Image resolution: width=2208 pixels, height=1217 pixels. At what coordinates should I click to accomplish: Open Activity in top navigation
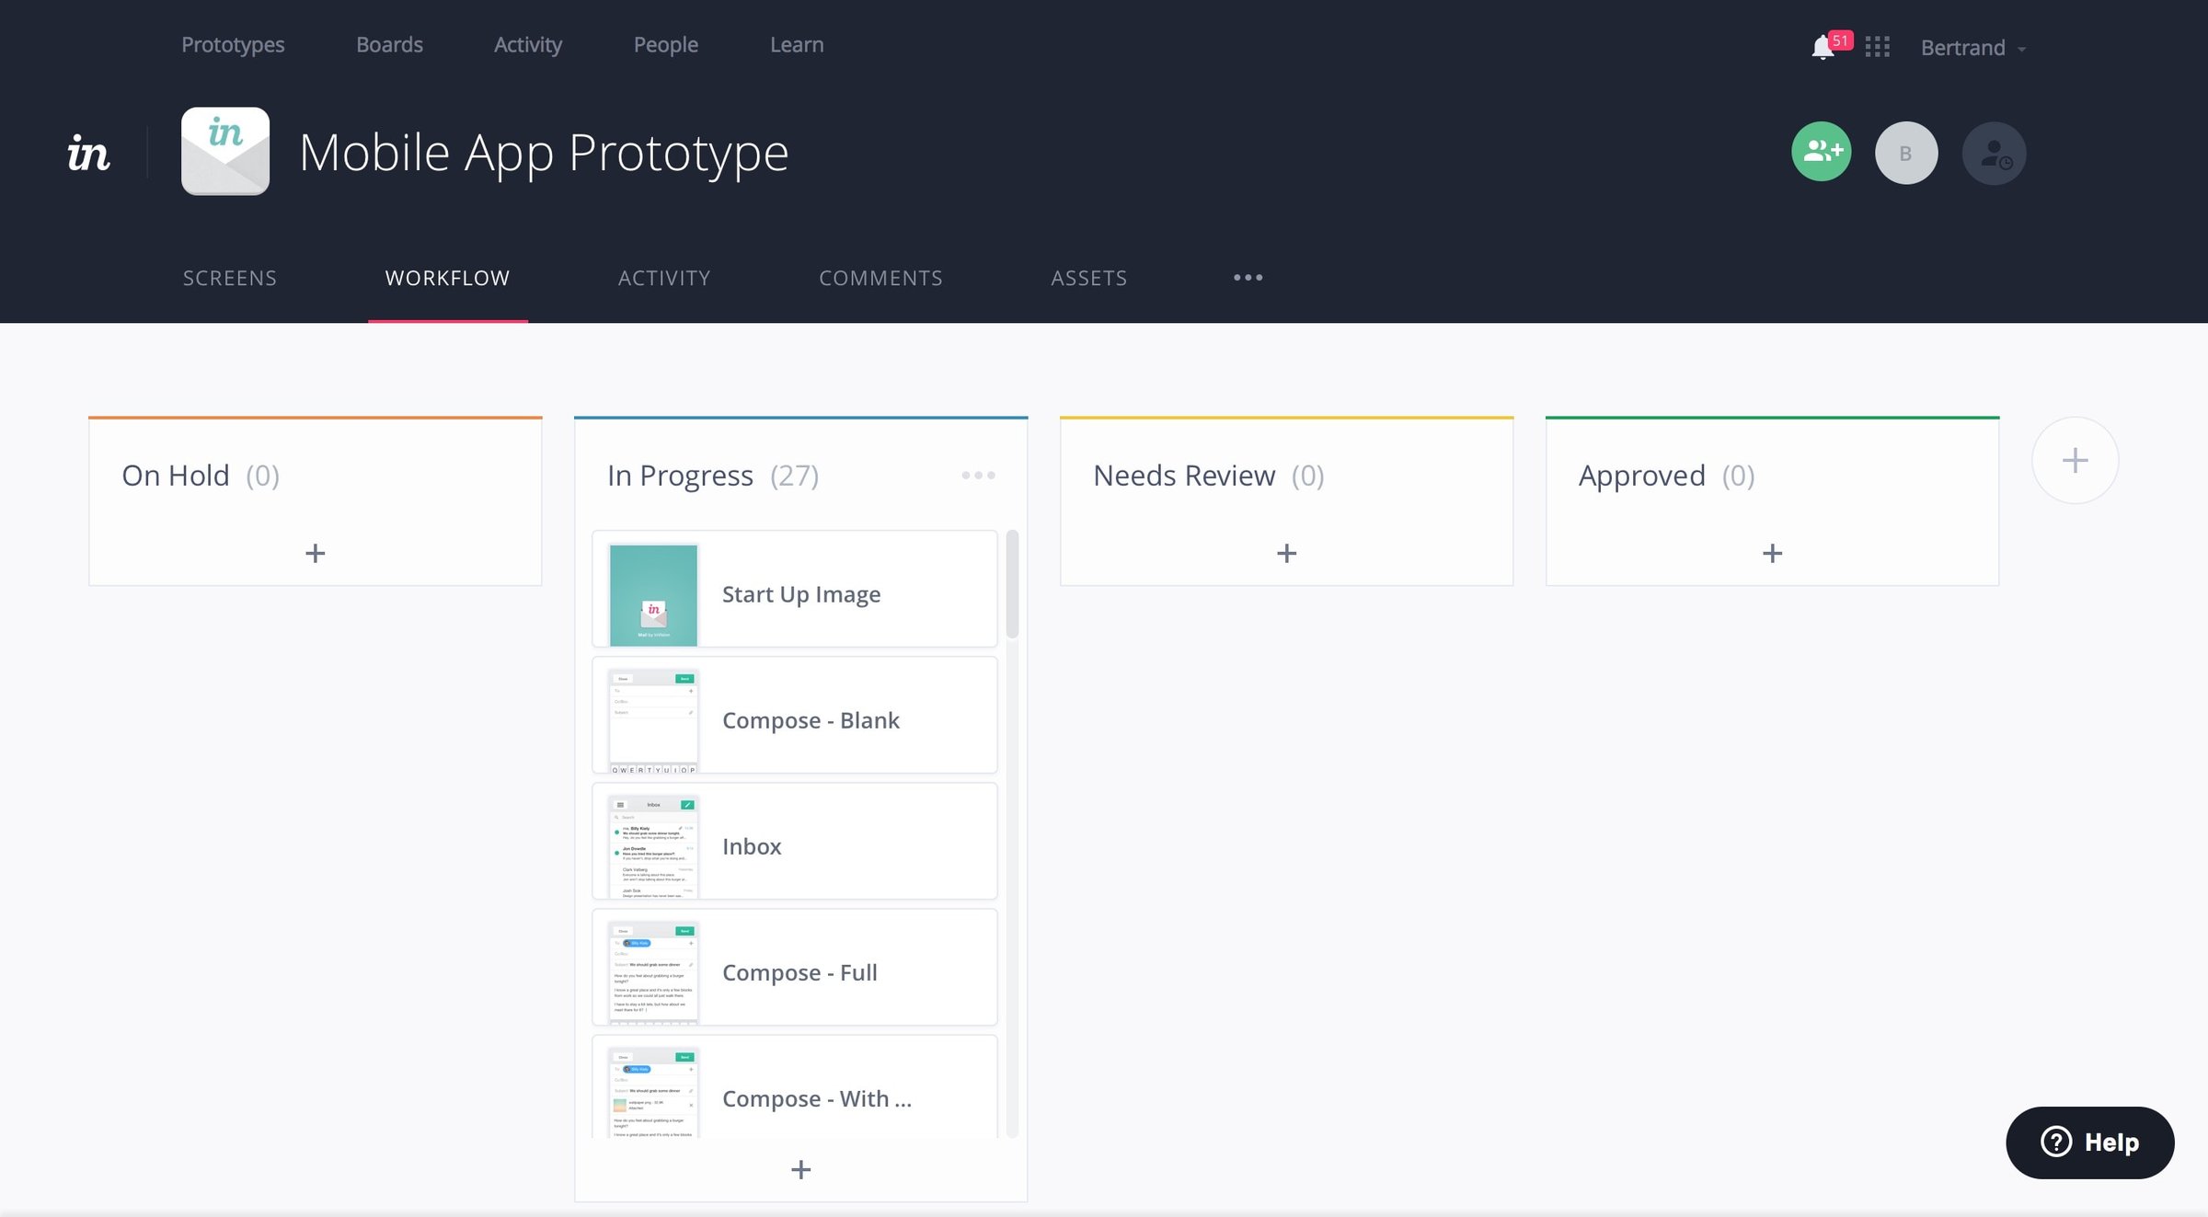(x=527, y=44)
